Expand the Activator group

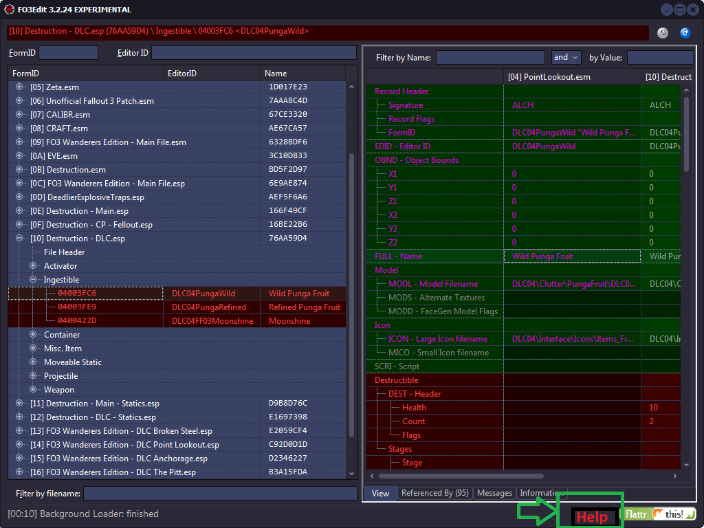pos(33,266)
